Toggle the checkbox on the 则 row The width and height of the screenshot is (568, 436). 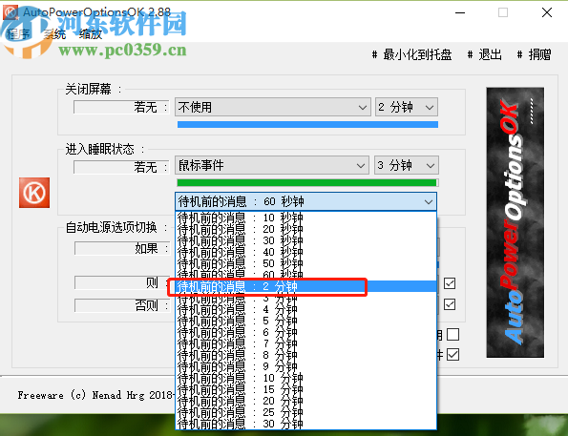tap(450, 283)
